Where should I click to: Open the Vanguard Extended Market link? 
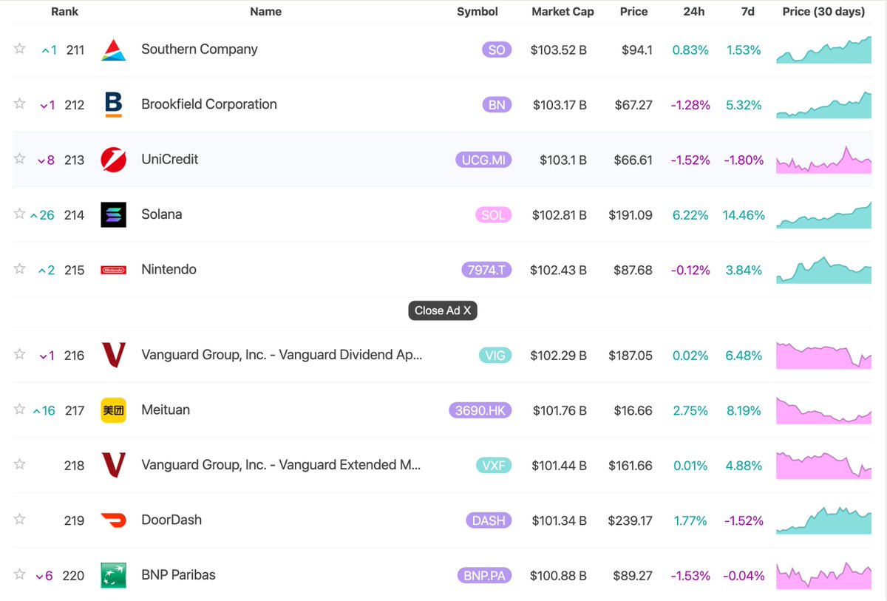(282, 465)
